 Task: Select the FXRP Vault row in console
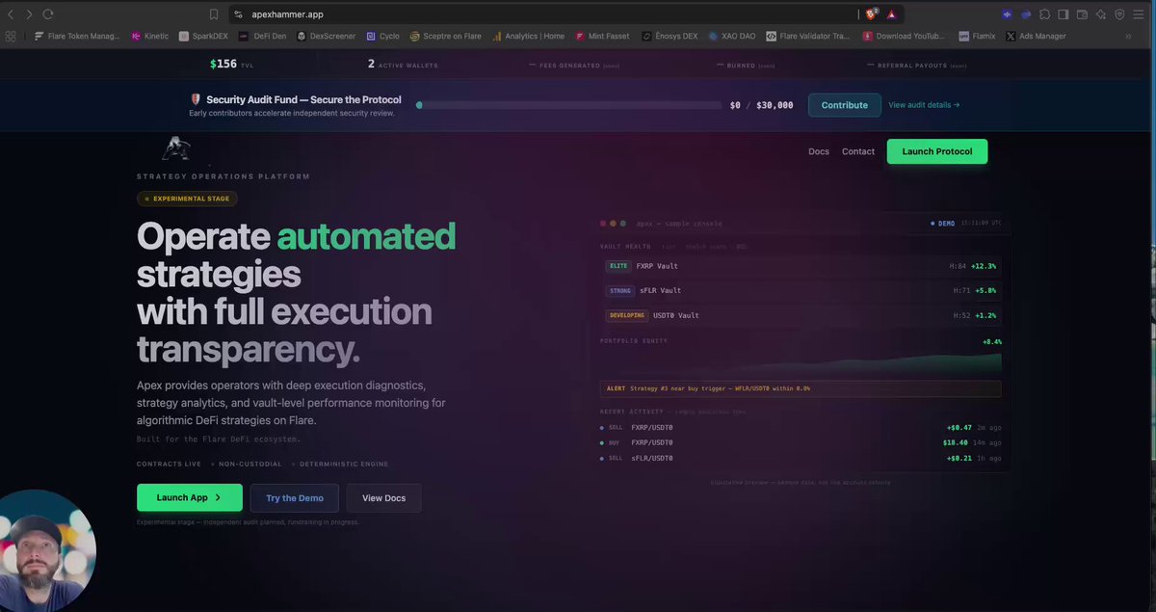tap(801, 266)
